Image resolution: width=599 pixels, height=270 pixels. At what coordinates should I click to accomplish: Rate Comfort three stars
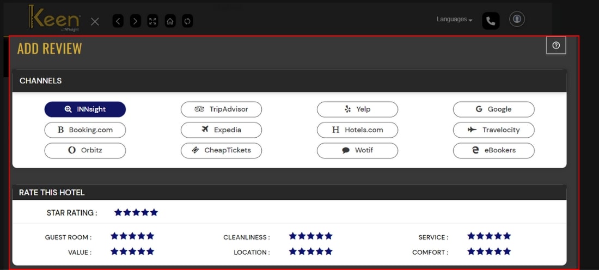[x=489, y=251]
